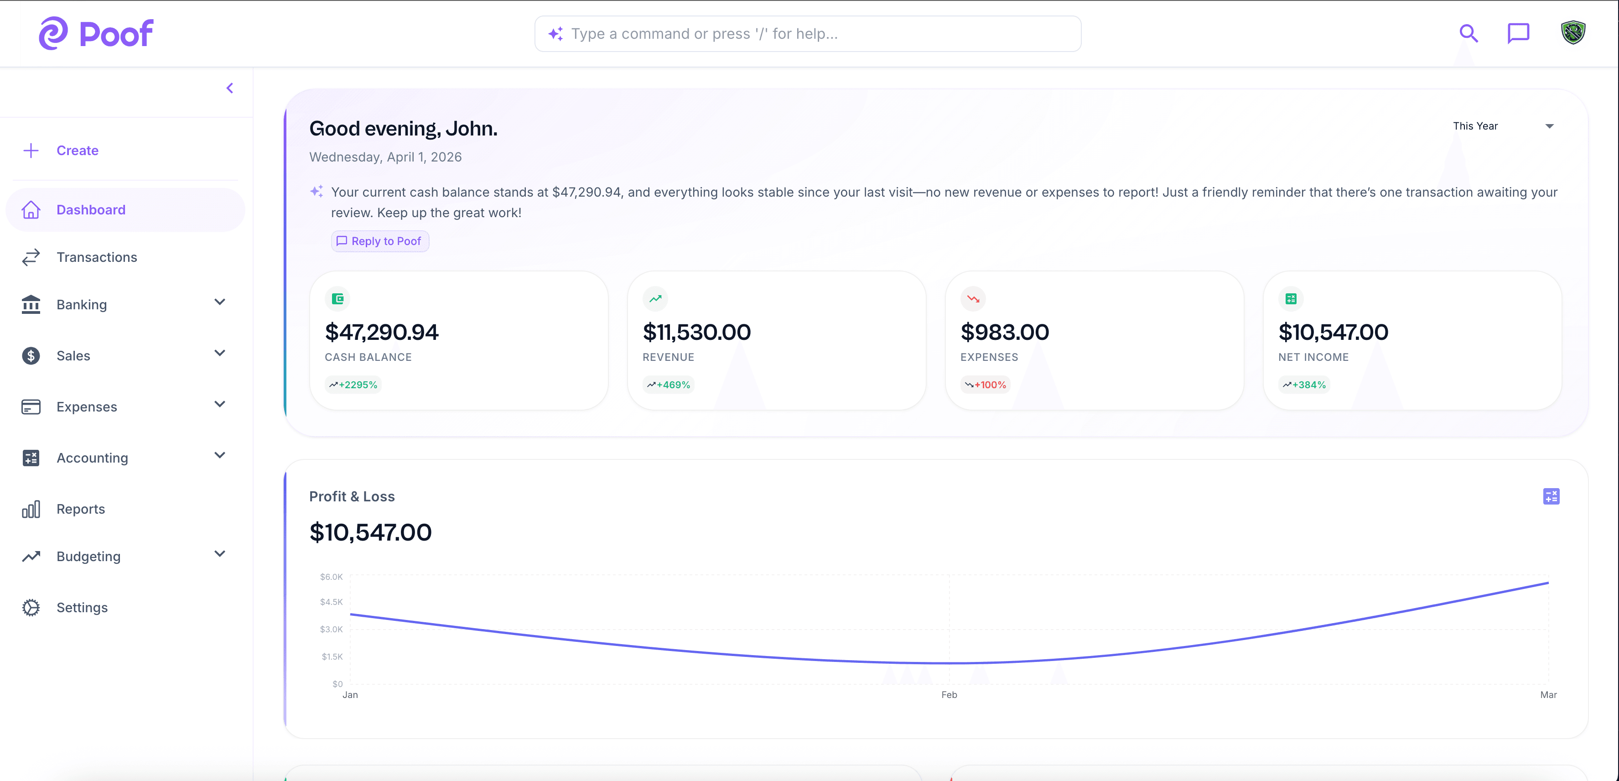Click the Poof logo
Viewport: 1619px width, 781px height.
click(x=96, y=33)
